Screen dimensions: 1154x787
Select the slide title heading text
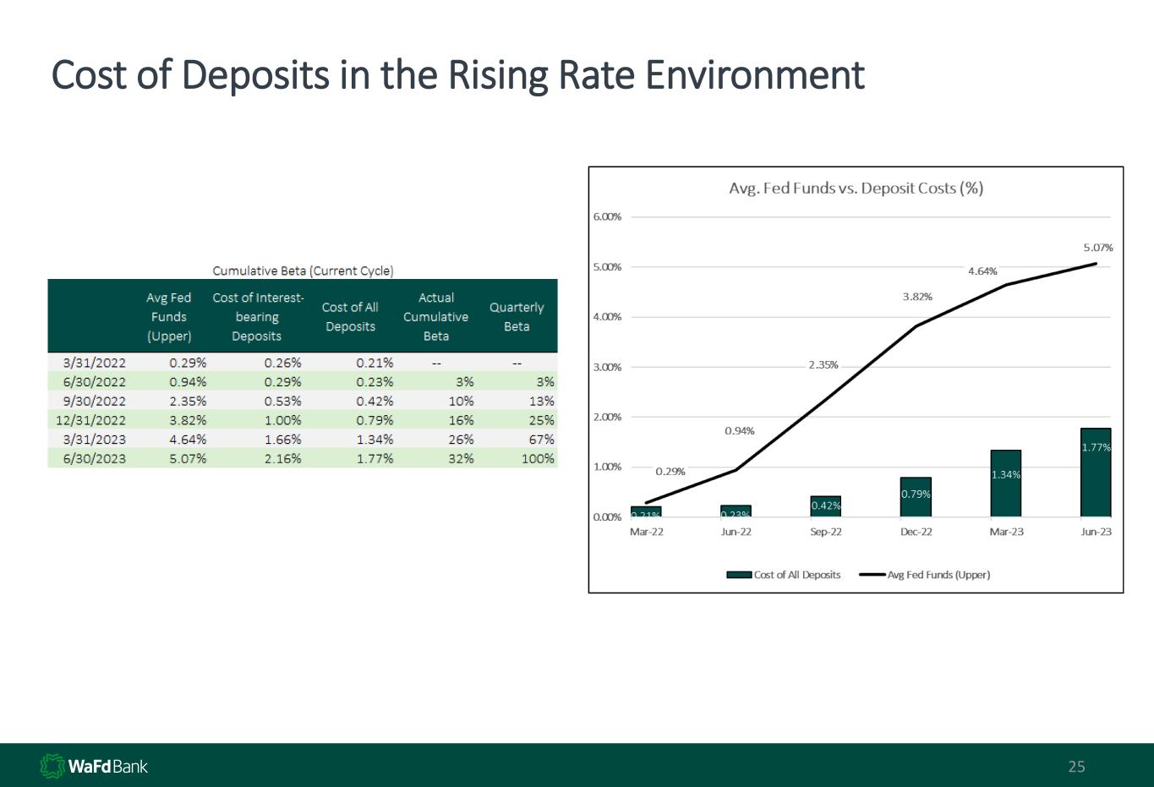(x=457, y=74)
